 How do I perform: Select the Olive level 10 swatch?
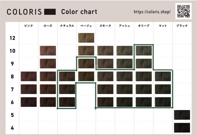(x=144, y=51)
